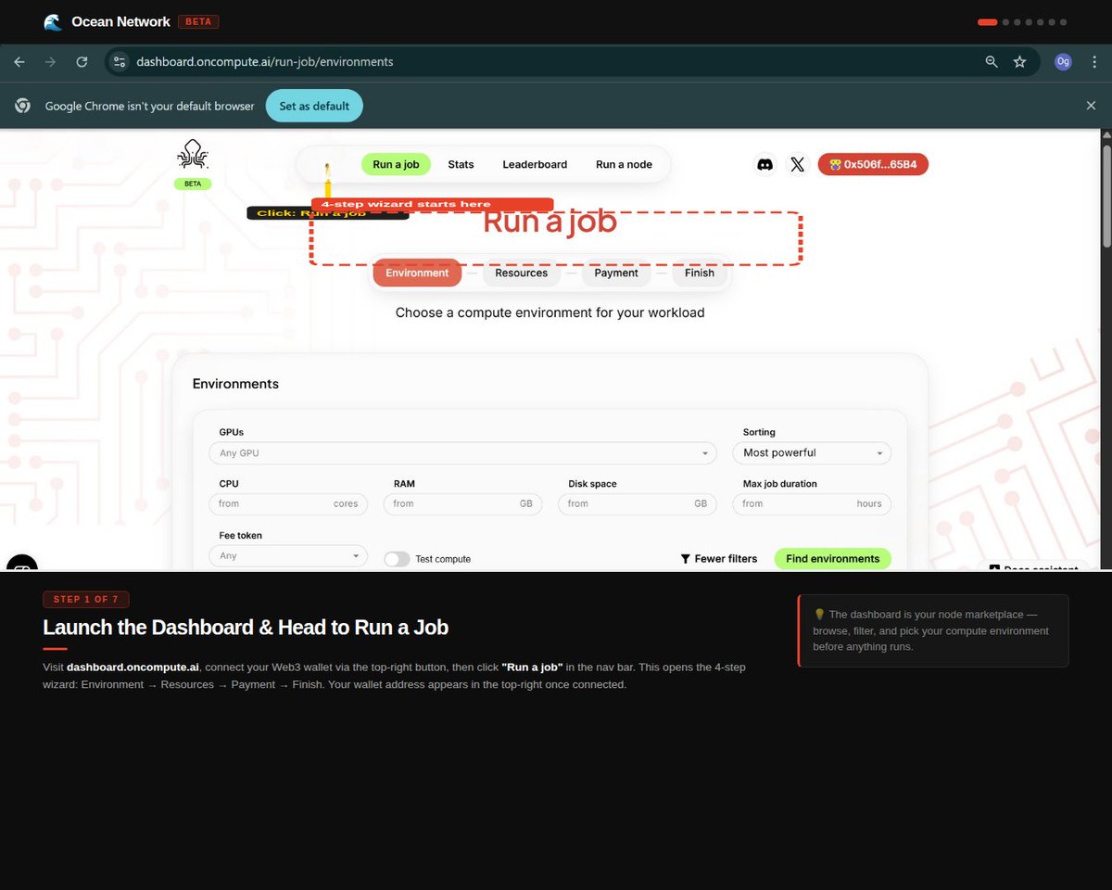1112x890 pixels.
Task: Click the "Launch the Dashboard & Head to Run a Job" heading
Action: (246, 628)
